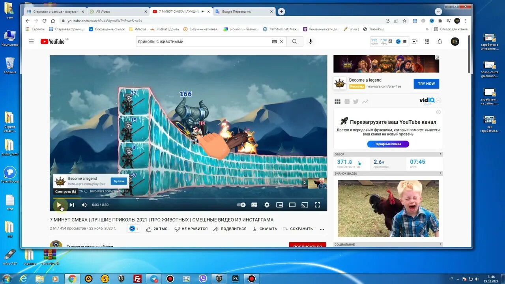Screen dimensions: 505x284
Task: Open the player settings gear
Action: point(267,205)
